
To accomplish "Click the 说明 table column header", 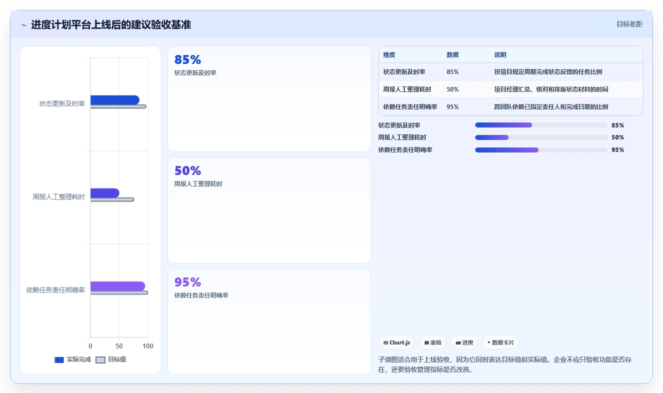I will [500, 55].
